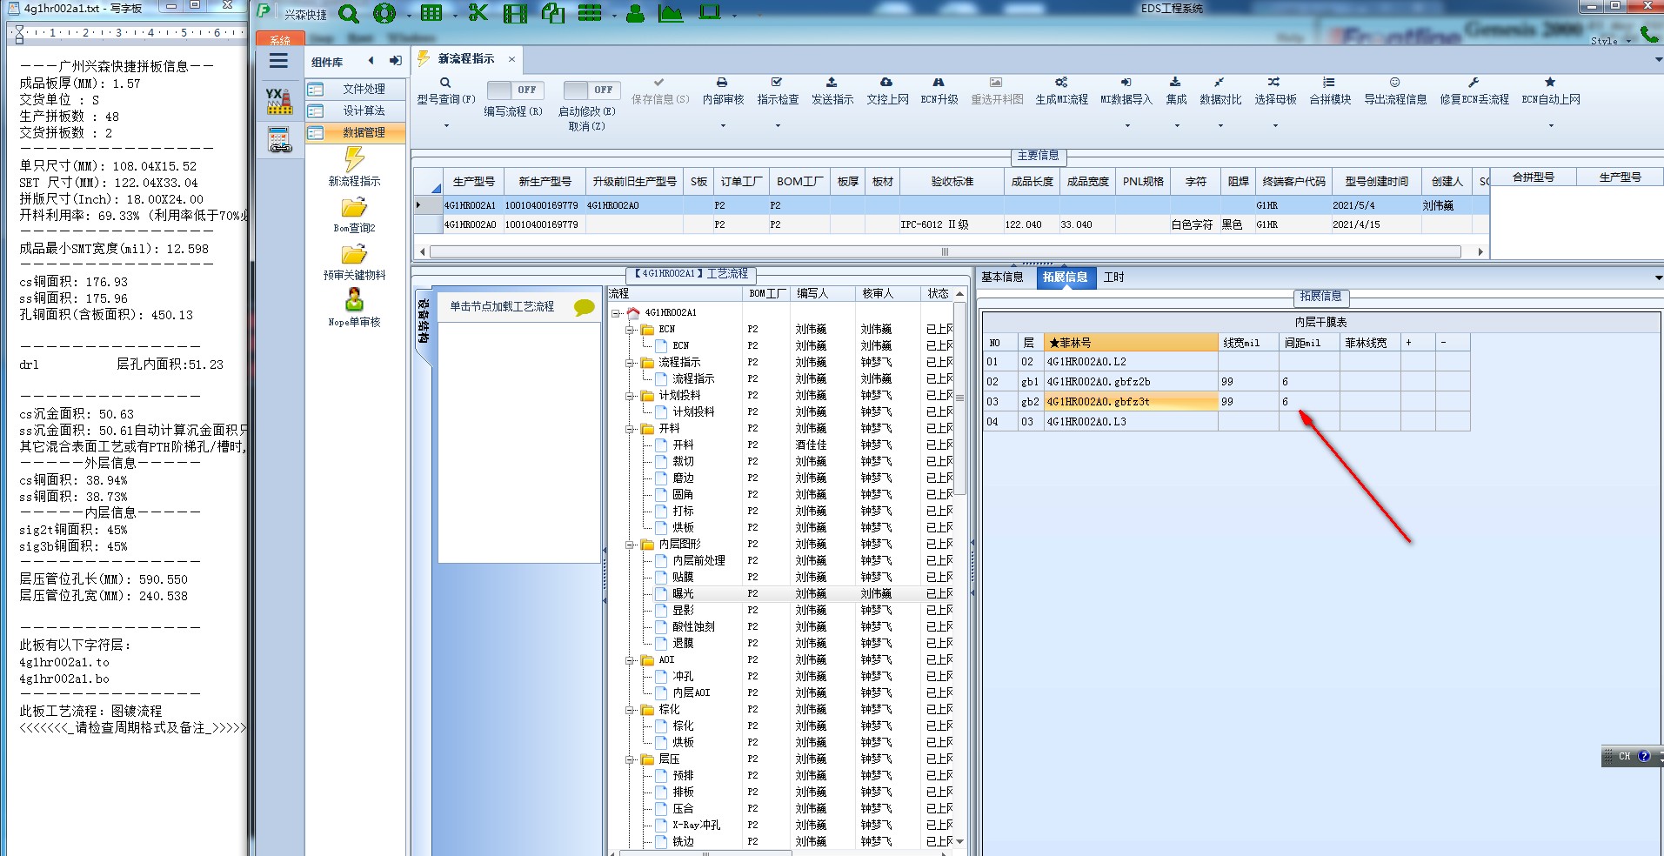Switch to the 基本信息 tab
Screen dimensions: 1664x856
pyautogui.click(x=1002, y=278)
